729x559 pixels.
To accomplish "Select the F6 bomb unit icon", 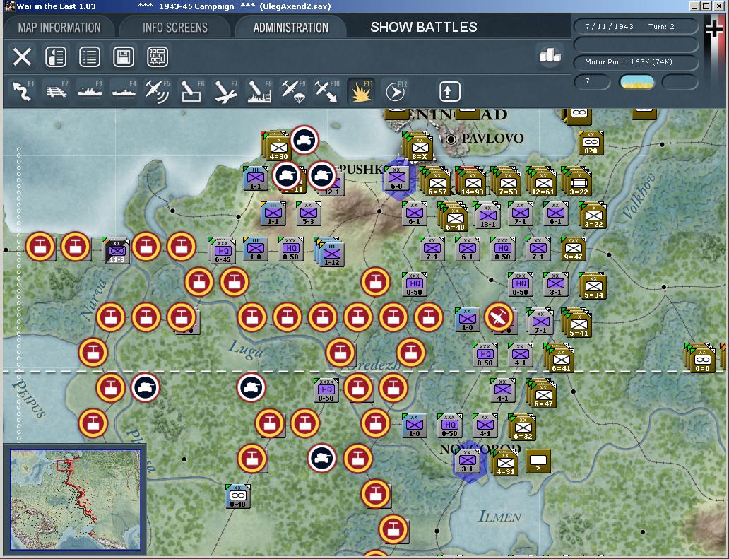I will pos(191,90).
